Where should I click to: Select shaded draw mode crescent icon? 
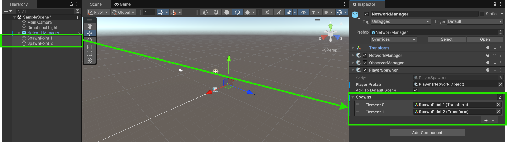click(x=238, y=12)
